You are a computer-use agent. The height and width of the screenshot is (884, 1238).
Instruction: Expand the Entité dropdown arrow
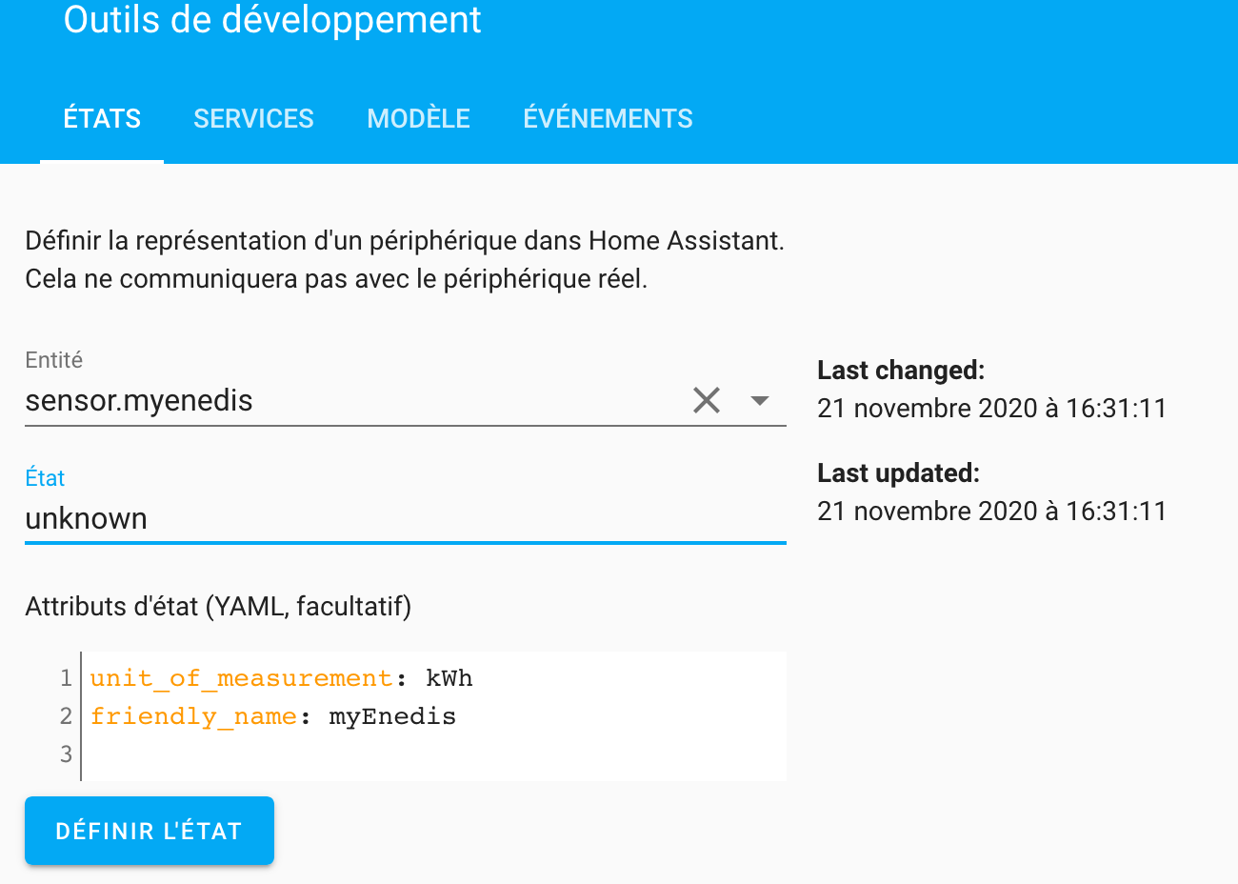[x=760, y=401]
